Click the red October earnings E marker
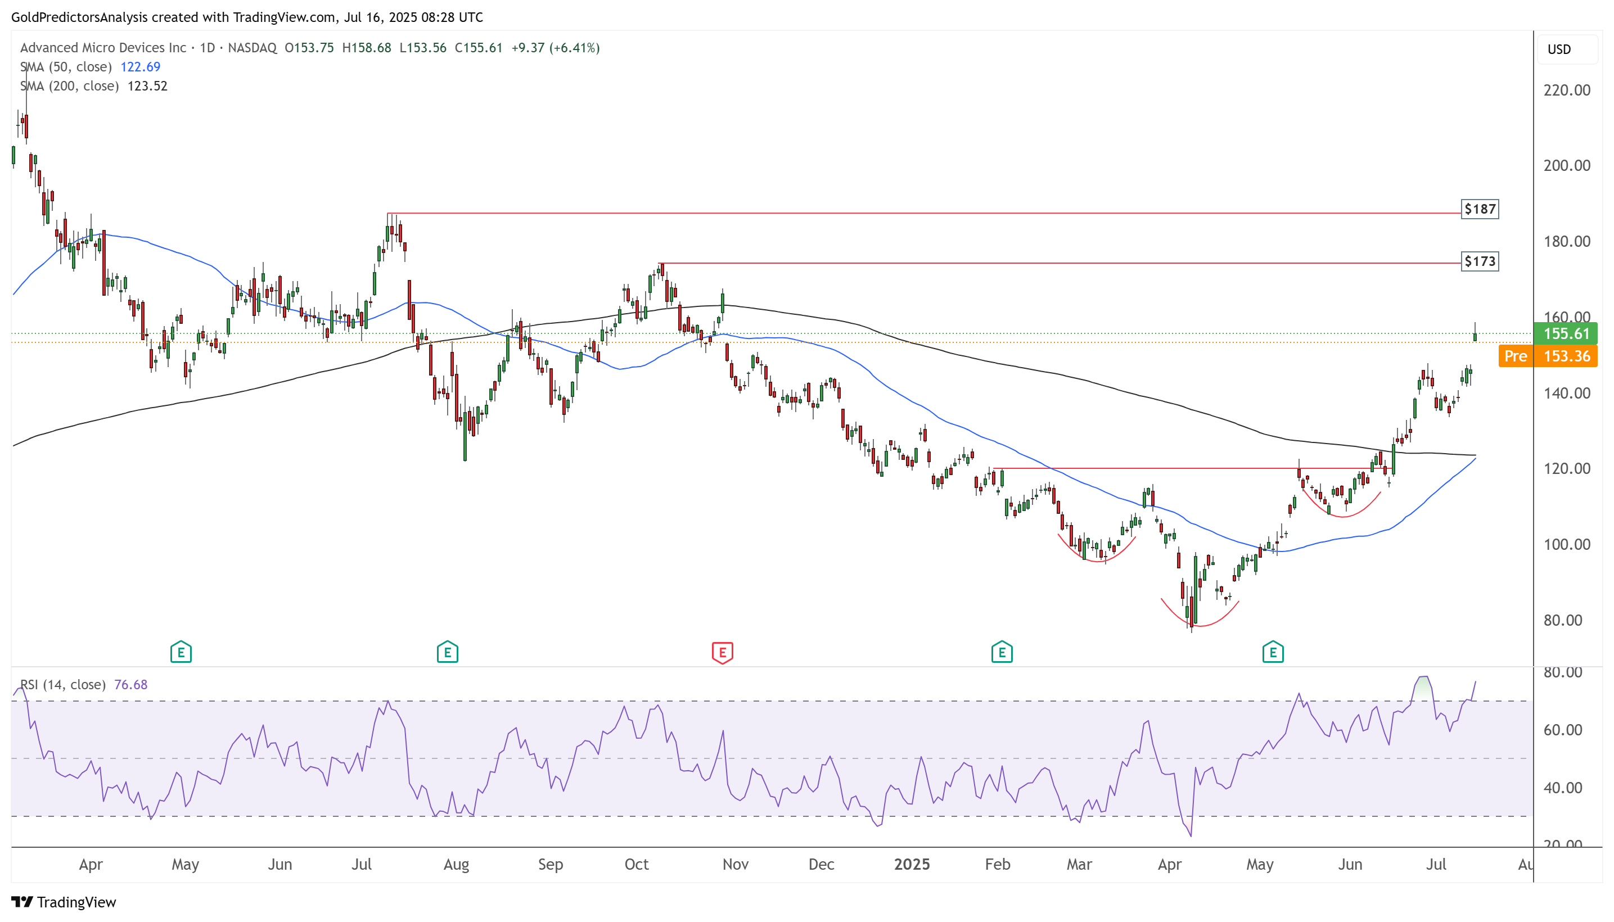The image size is (1614, 922). 722,652
